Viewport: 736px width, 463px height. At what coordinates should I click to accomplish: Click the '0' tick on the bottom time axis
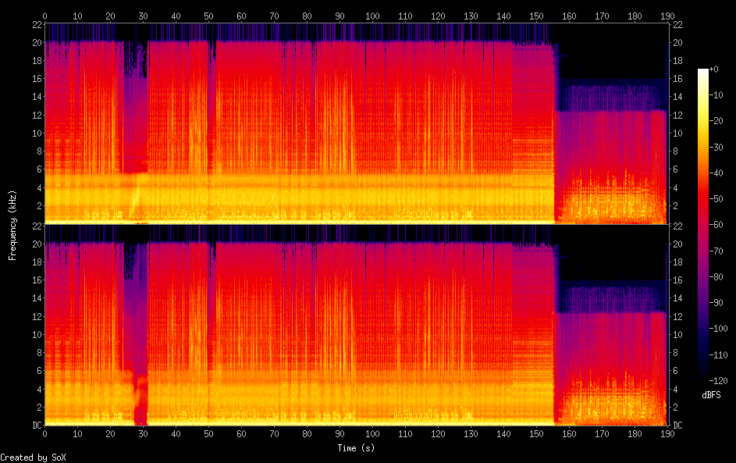tap(45, 433)
